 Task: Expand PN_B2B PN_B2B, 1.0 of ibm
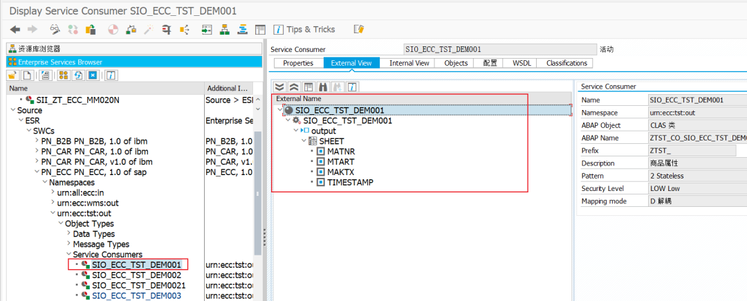point(37,141)
